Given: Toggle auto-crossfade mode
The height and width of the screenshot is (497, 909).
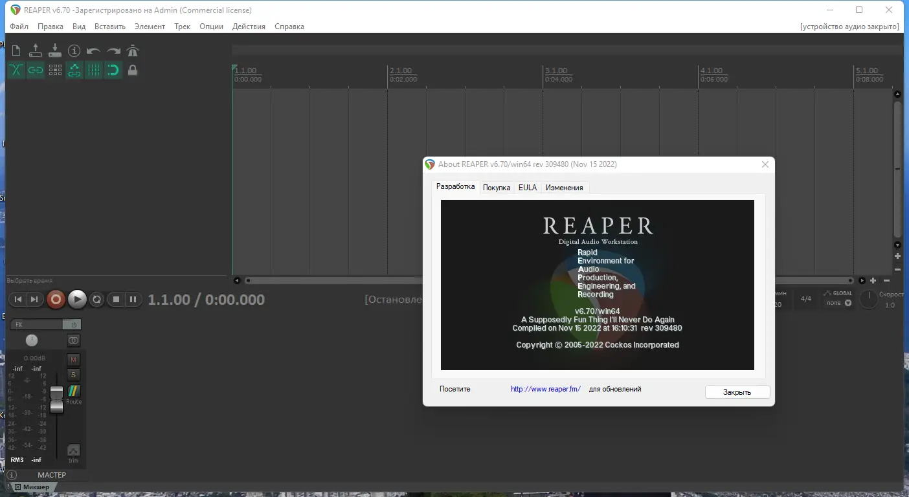Looking at the screenshot, I should (x=16, y=70).
